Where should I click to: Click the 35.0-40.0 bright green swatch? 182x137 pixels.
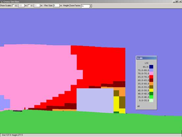coord(151,97)
